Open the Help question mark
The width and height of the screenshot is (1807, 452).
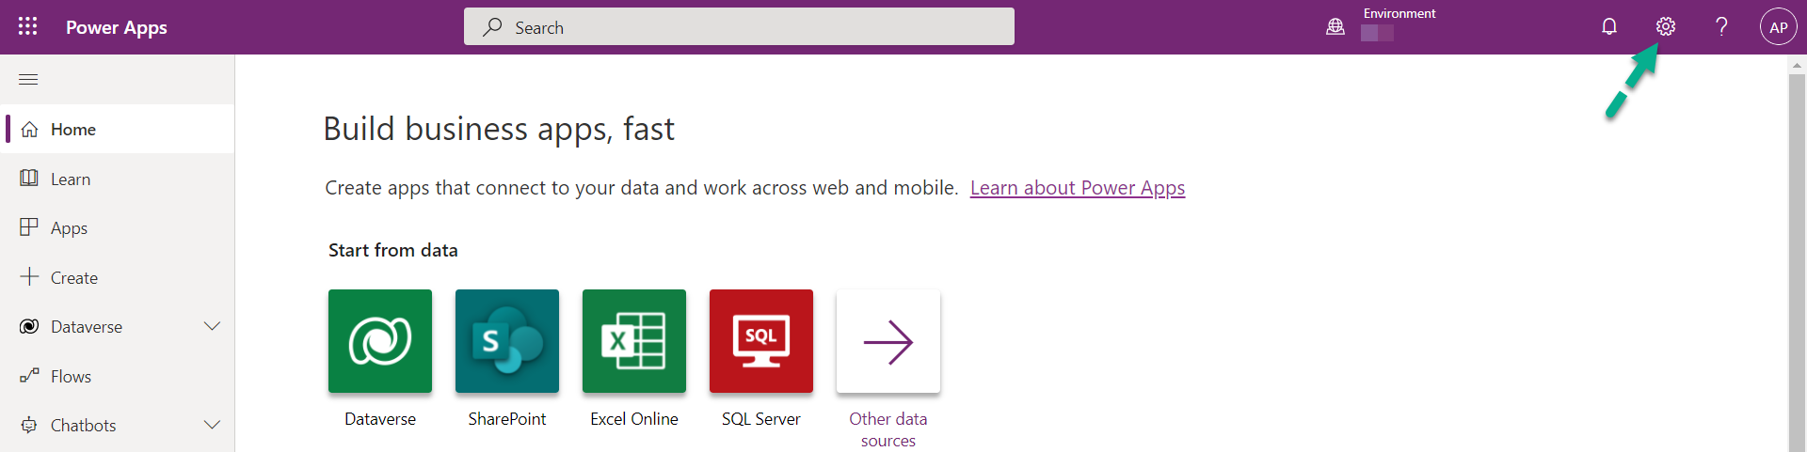pyautogui.click(x=1721, y=26)
